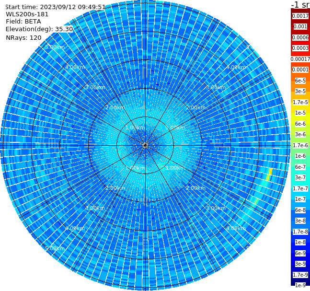Click the 1.7e-9 colorbar label
Screen dimensions: 310x291
pos(300,275)
